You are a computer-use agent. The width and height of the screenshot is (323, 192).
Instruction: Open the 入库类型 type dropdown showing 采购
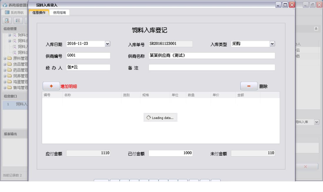272,44
